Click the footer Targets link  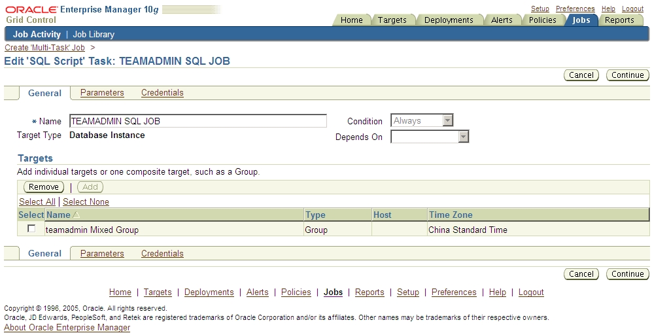point(158,292)
